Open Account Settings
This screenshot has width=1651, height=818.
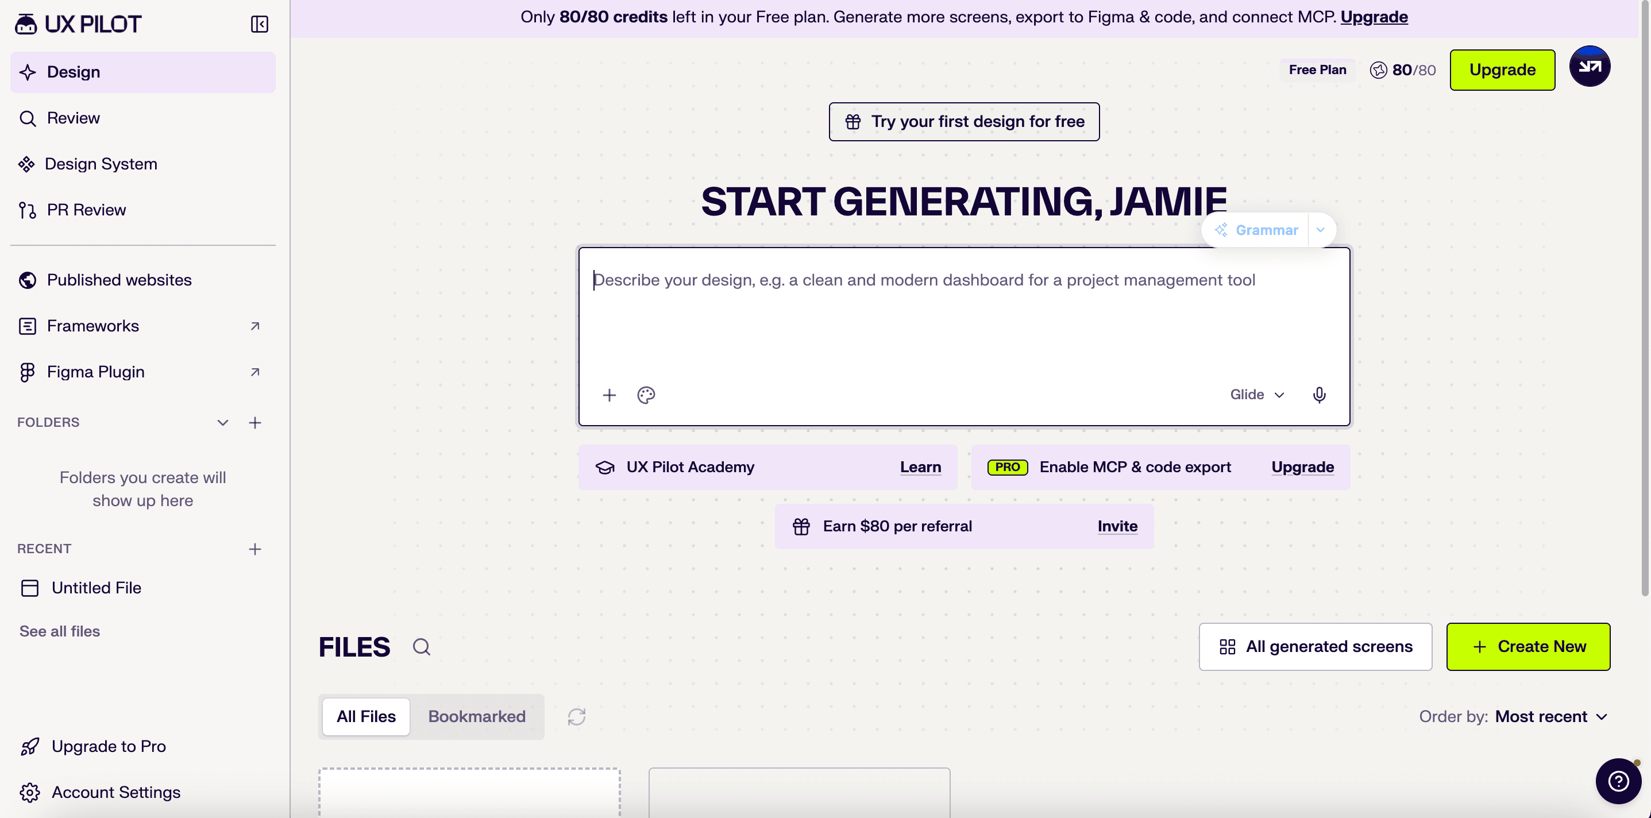143,792
